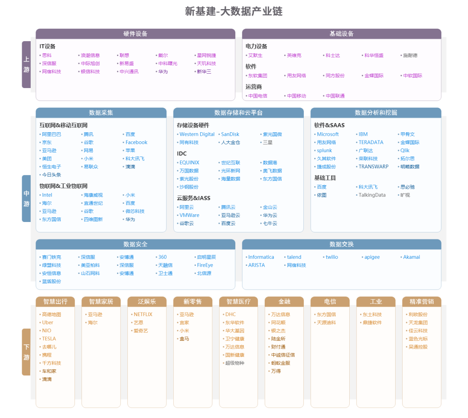Click TESLA in the 智慧出行 column
This screenshot has width=468, height=418.
click(x=49, y=339)
